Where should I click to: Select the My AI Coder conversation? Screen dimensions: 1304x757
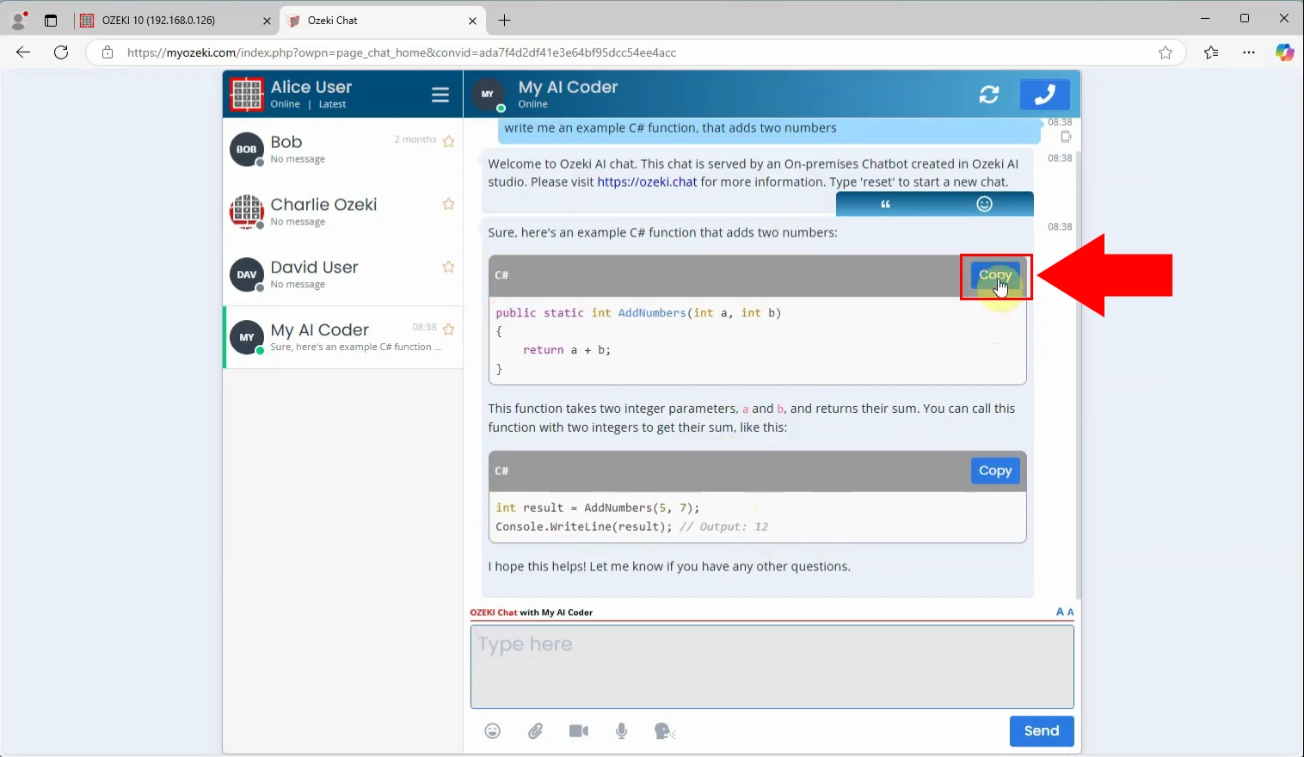pyautogui.click(x=343, y=337)
